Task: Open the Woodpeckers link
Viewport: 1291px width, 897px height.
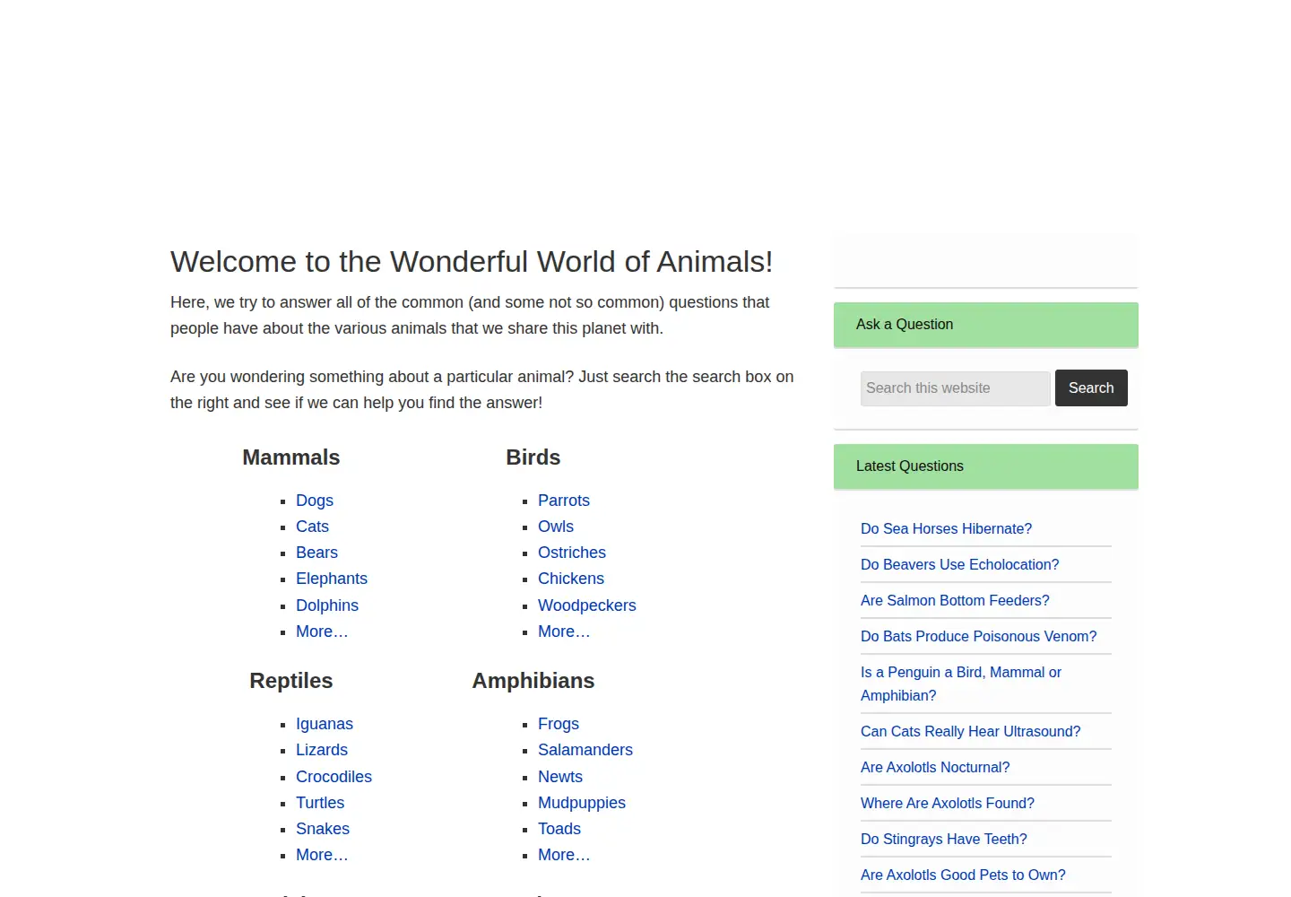Action: [x=587, y=605]
